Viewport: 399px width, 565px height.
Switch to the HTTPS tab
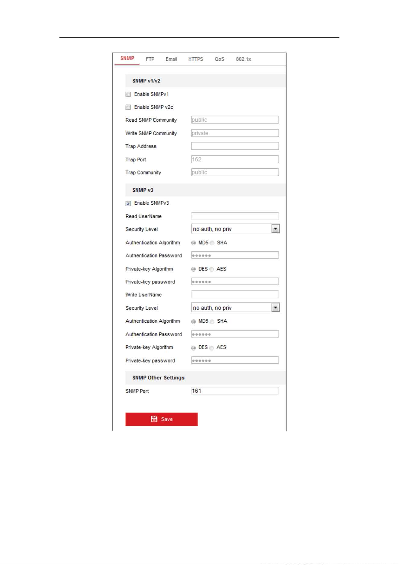(x=196, y=59)
